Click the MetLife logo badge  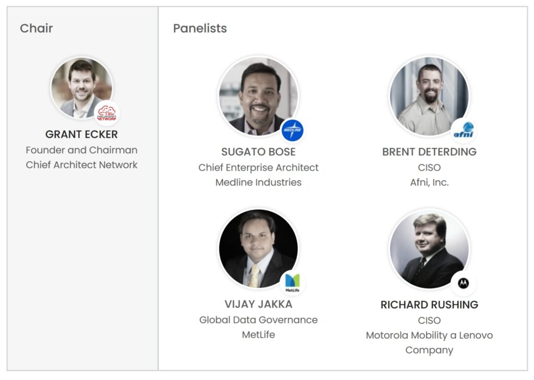pyautogui.click(x=293, y=283)
